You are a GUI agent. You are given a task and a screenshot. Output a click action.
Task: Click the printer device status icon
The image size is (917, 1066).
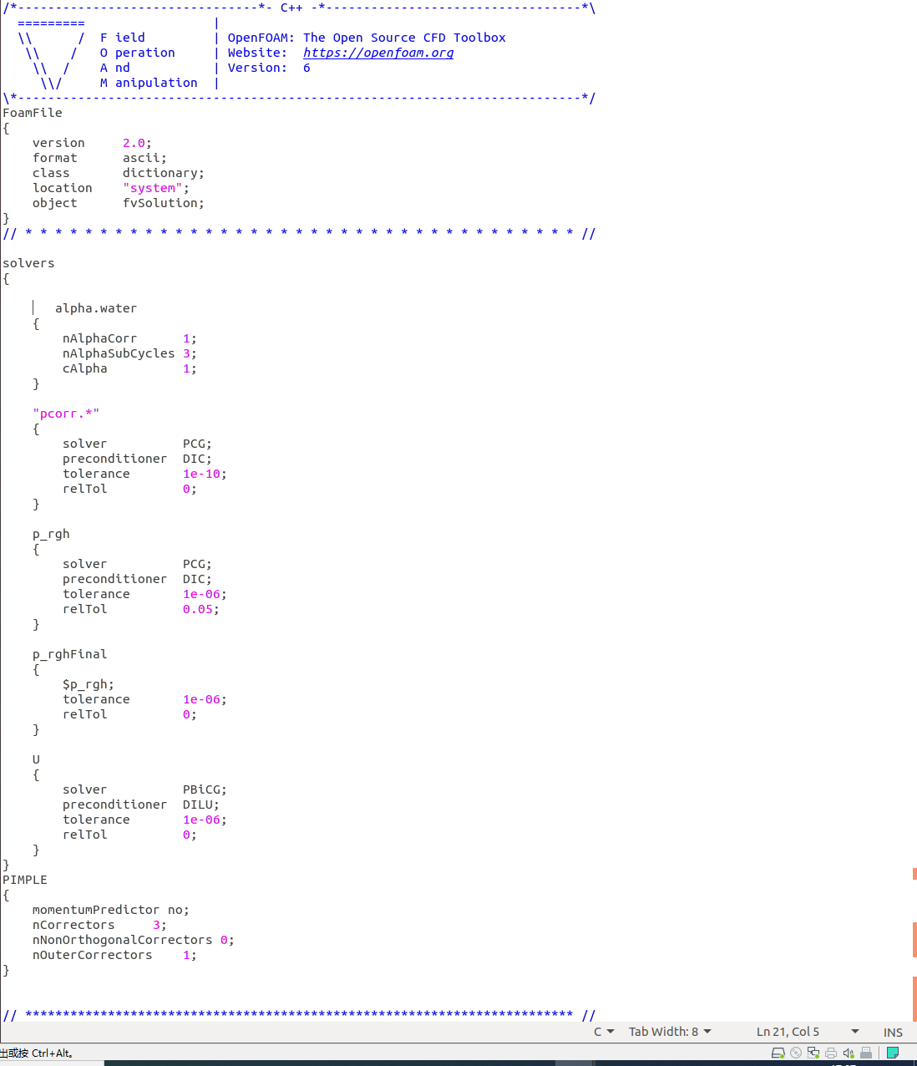point(831,1053)
